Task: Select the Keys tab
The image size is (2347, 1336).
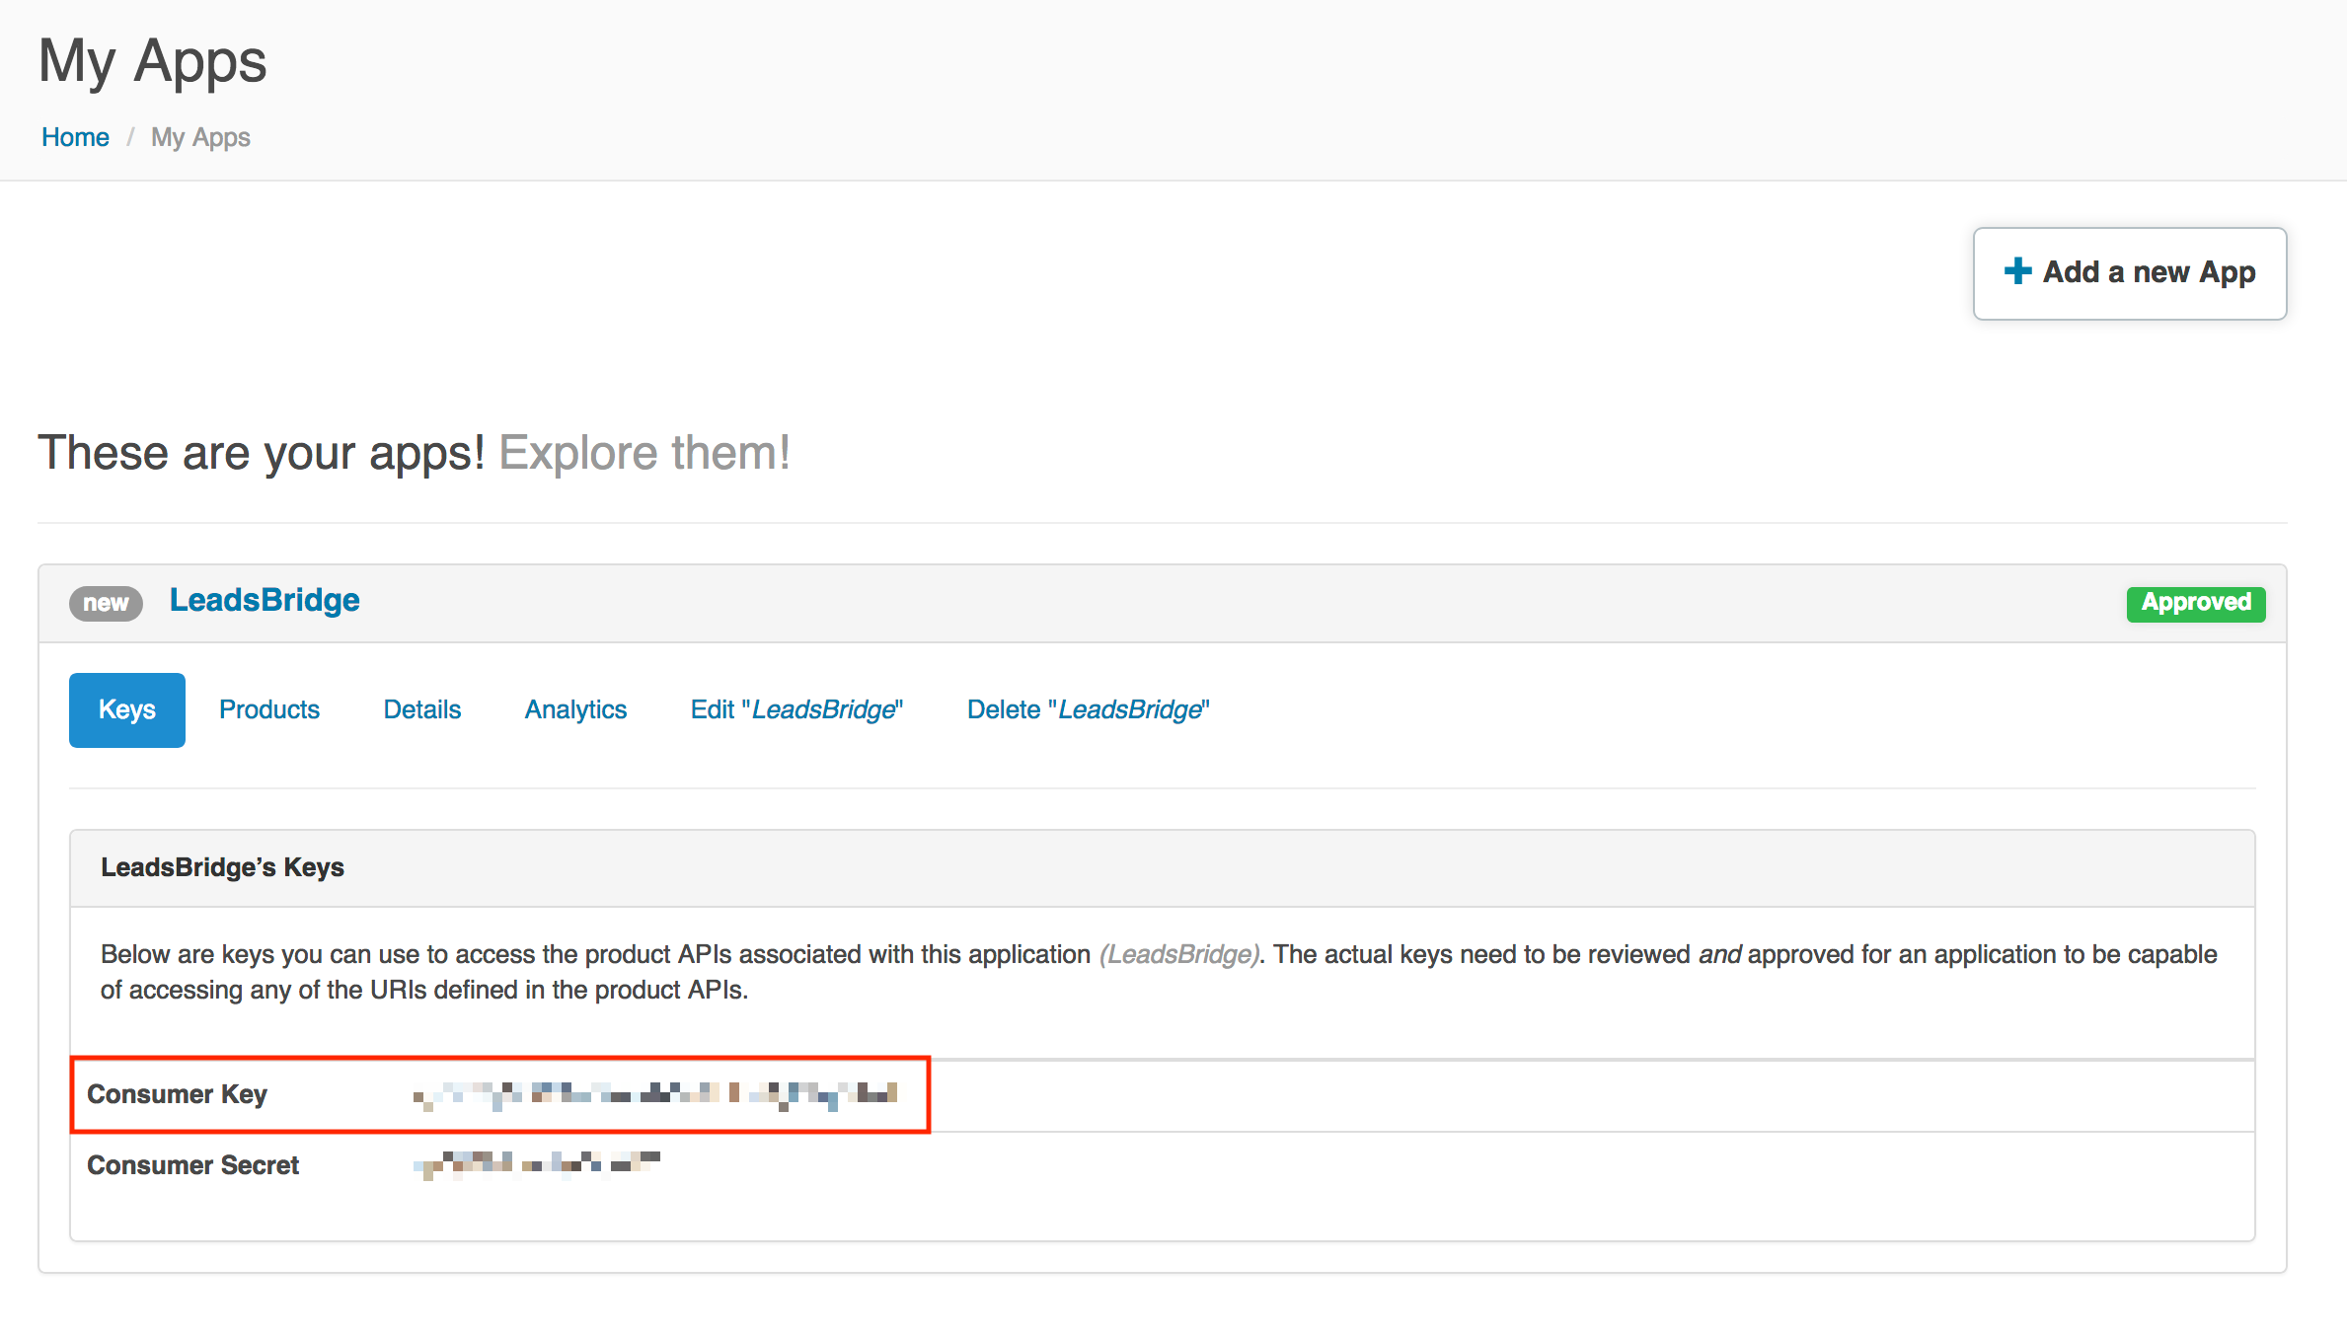Action: click(127, 709)
